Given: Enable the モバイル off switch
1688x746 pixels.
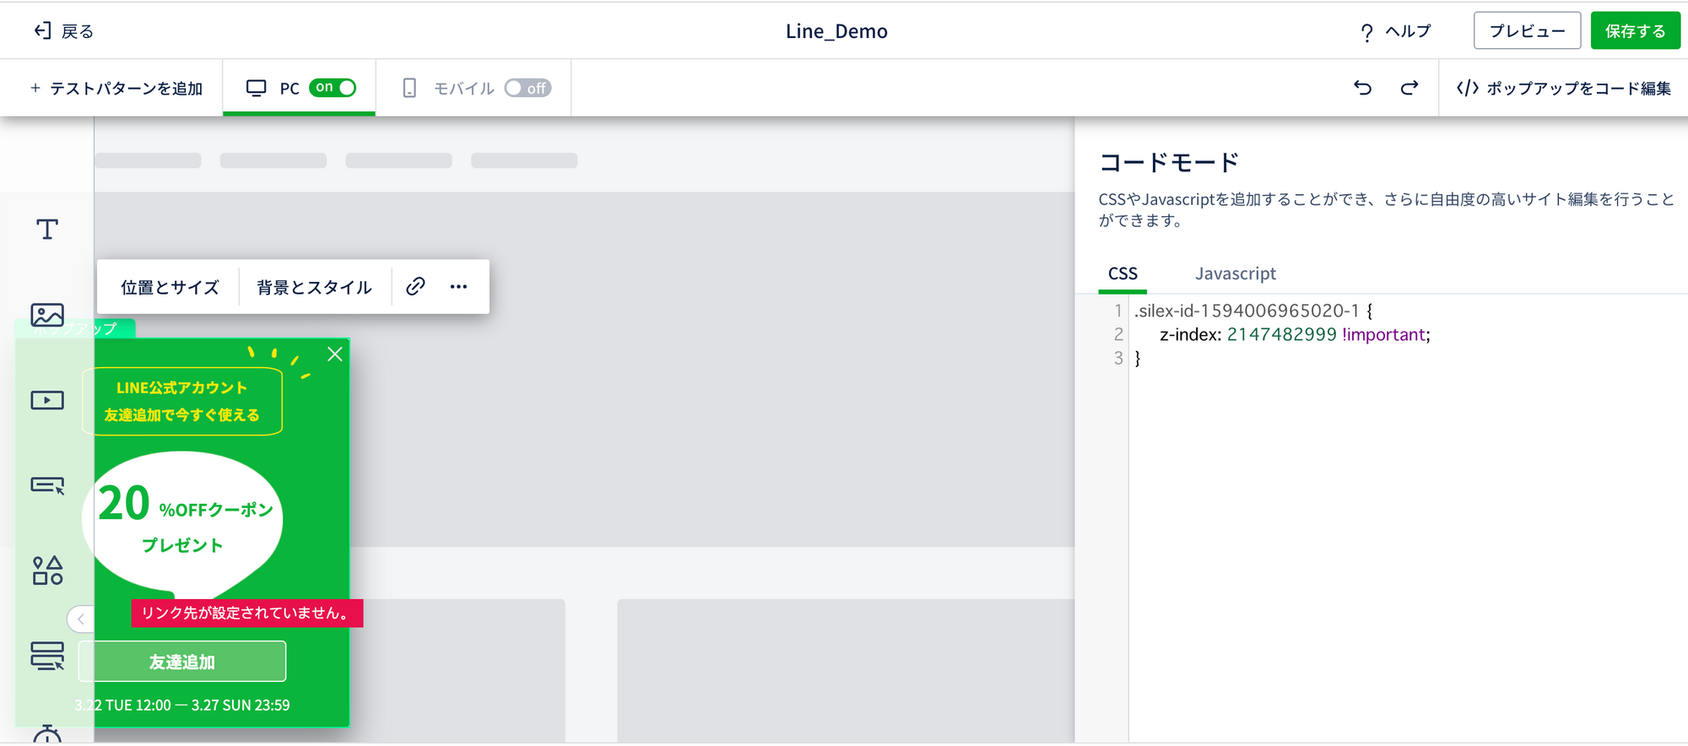Looking at the screenshot, I should point(527,88).
